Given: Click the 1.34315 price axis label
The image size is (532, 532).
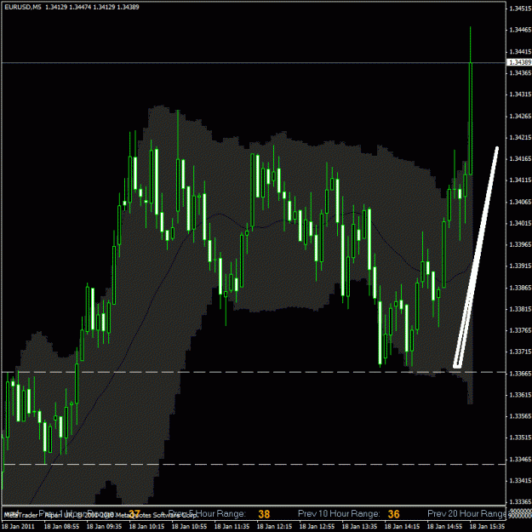Looking at the screenshot, I should click(520, 94).
